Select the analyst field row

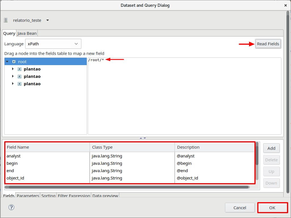tap(47, 156)
